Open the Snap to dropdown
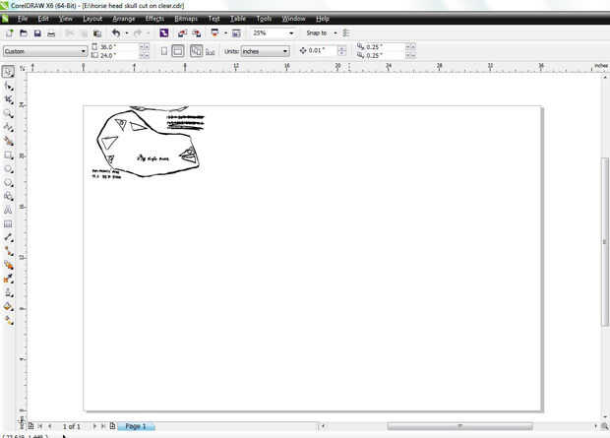The height and width of the screenshot is (438, 610). (x=335, y=33)
